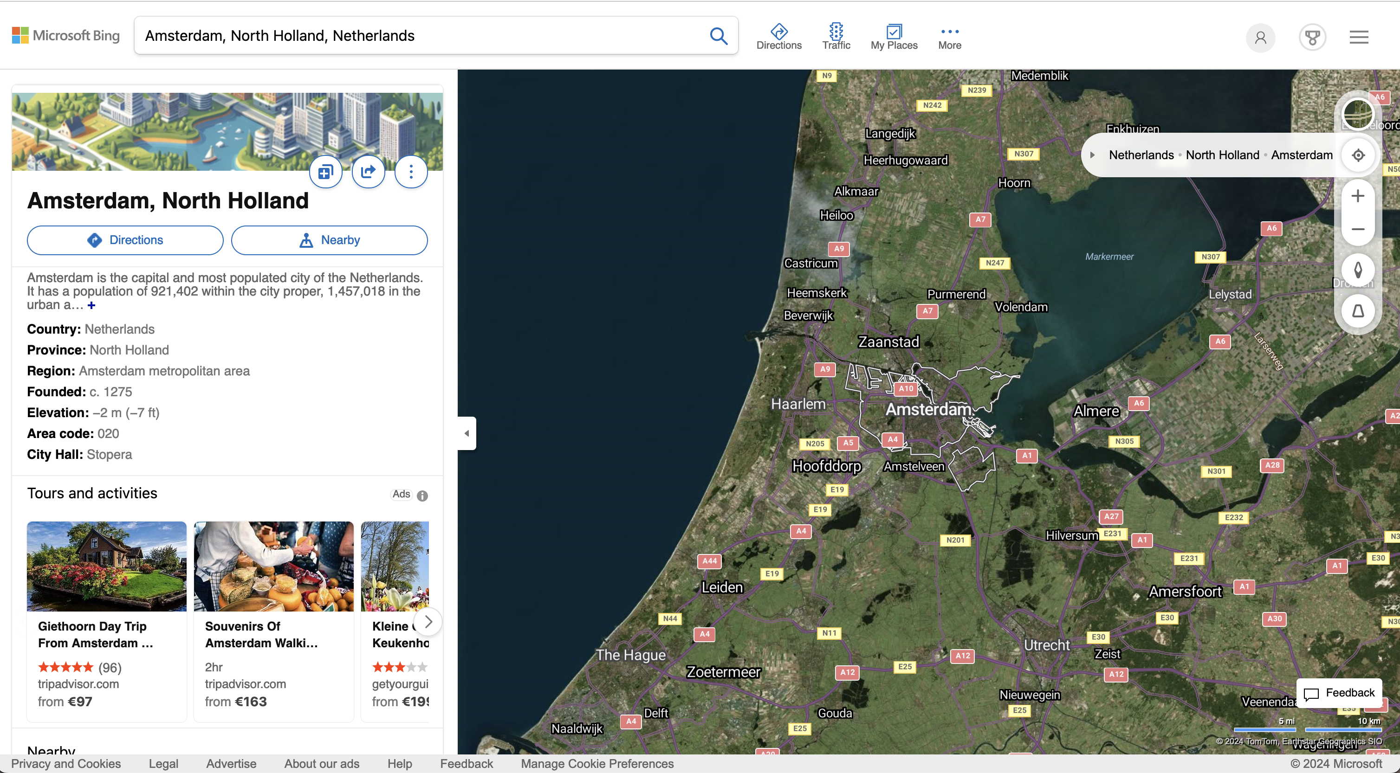Save Amsterdam to a collection
The width and height of the screenshot is (1400, 773).
[325, 172]
